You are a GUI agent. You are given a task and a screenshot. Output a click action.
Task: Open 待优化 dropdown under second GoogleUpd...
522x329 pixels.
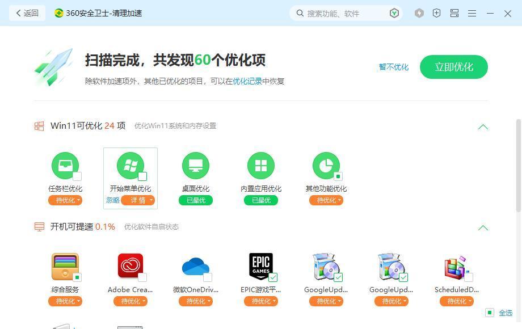point(392,301)
